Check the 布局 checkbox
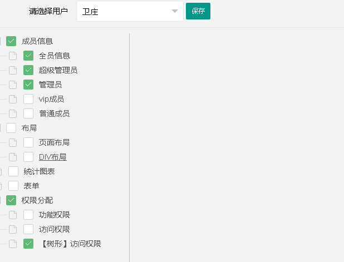 (x=11, y=128)
